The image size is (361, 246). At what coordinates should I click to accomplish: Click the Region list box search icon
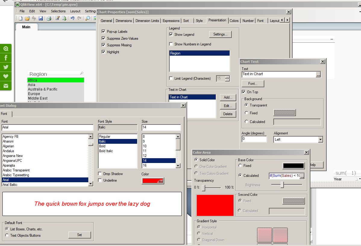click(81, 73)
